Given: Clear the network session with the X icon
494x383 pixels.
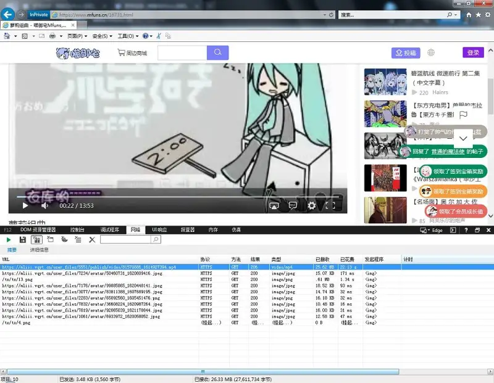Looking at the screenshot, I should tap(92, 240).
